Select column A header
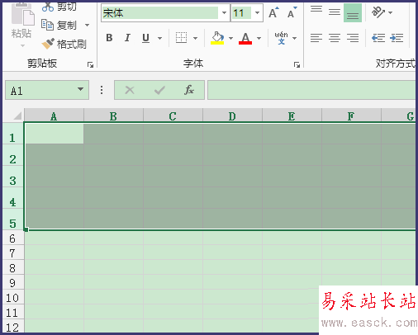The height and width of the screenshot is (335, 418). point(54,116)
